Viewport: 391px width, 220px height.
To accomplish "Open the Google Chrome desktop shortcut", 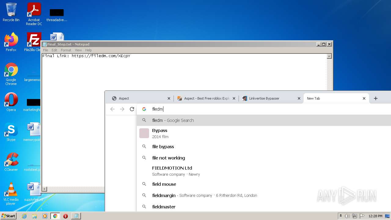I will (x=11, y=74).
